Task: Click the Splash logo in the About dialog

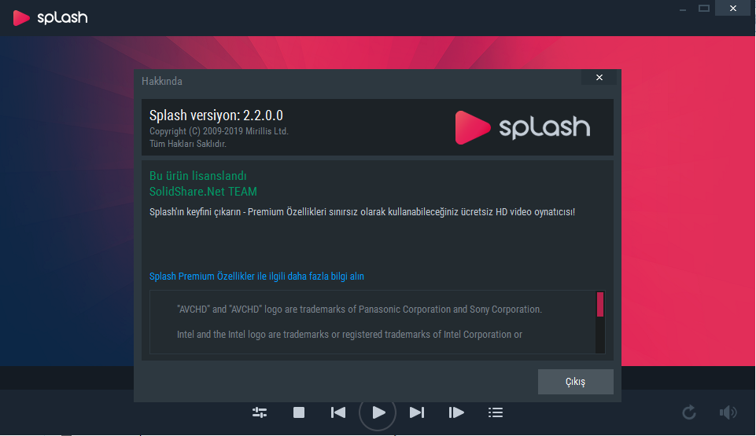Action: pos(522,127)
